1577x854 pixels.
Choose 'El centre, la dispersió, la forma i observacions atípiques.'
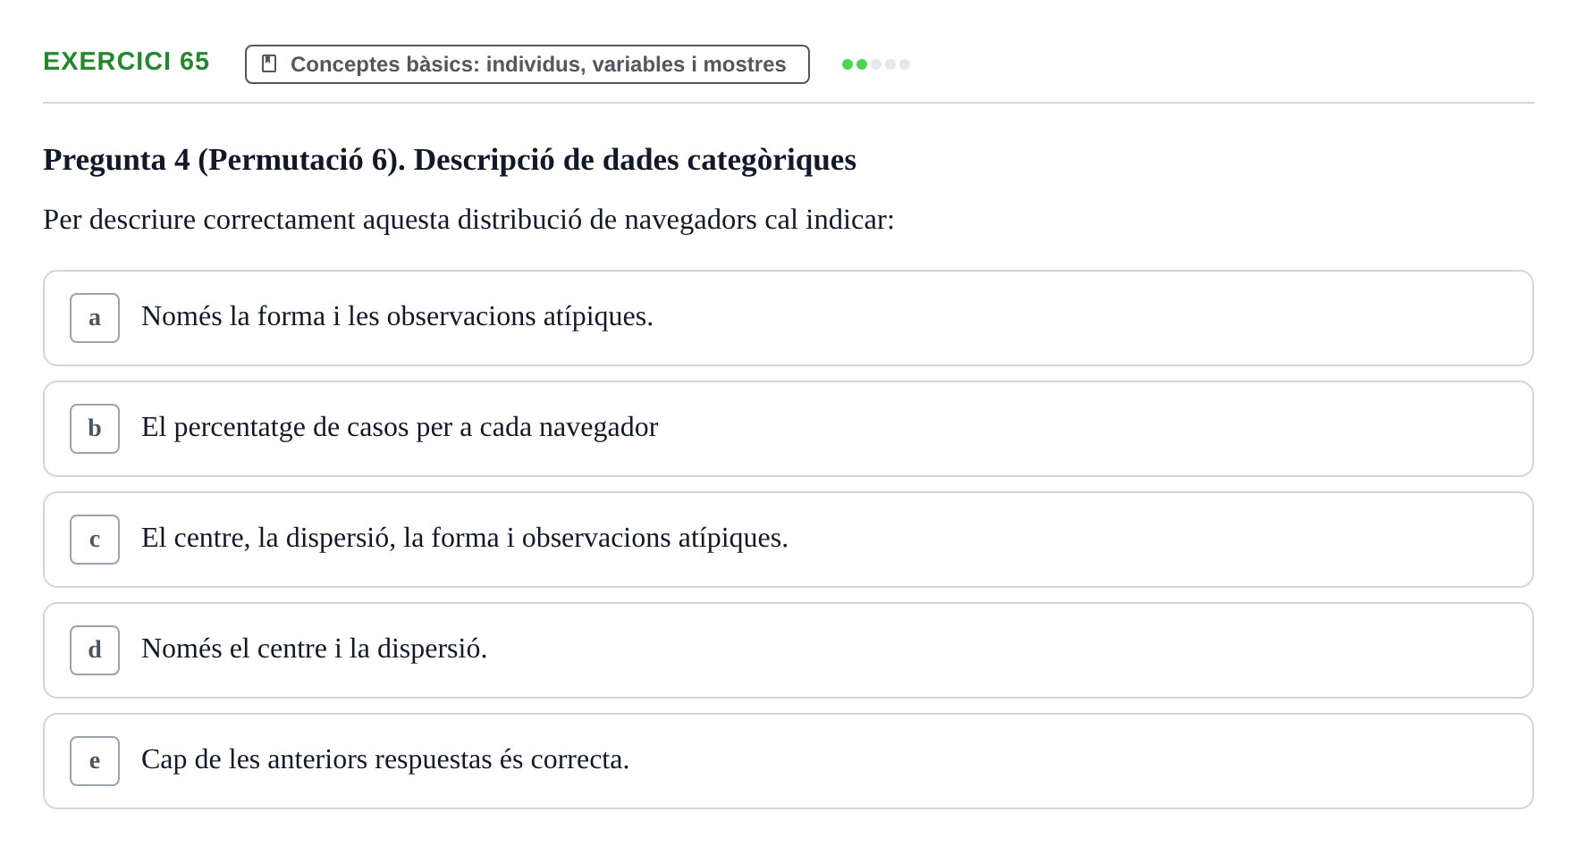tap(788, 540)
